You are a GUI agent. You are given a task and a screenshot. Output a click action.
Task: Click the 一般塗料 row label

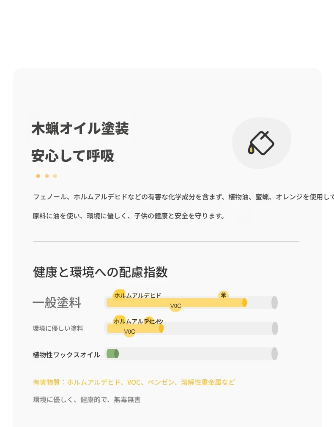[x=57, y=302]
